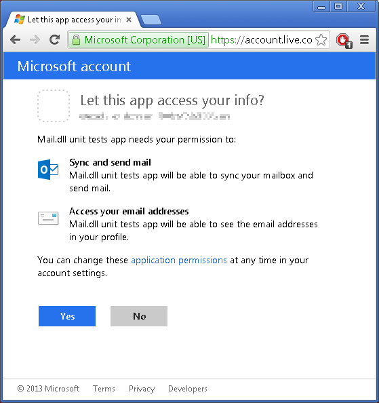The image size is (379, 403).
Task: Click the 'Access your email addresses' heading
Action: [129, 211]
